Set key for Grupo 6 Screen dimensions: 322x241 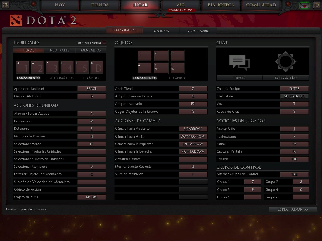click(301, 197)
